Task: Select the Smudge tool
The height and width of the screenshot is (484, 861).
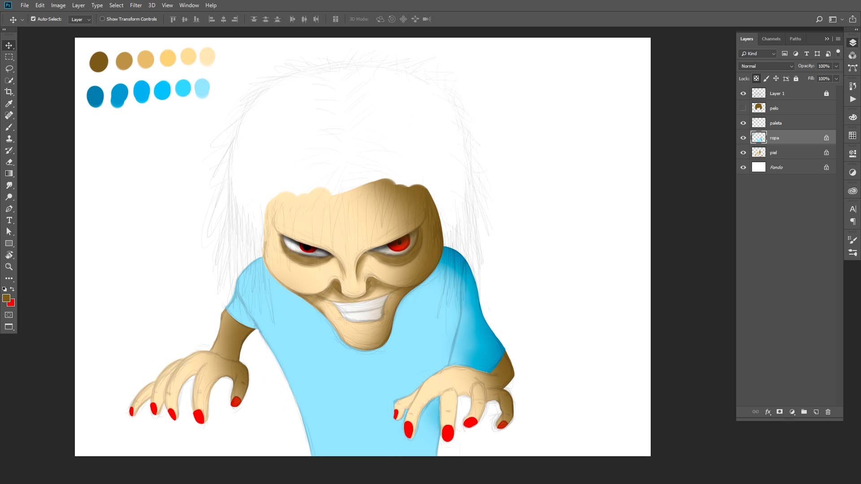Action: 9,185
